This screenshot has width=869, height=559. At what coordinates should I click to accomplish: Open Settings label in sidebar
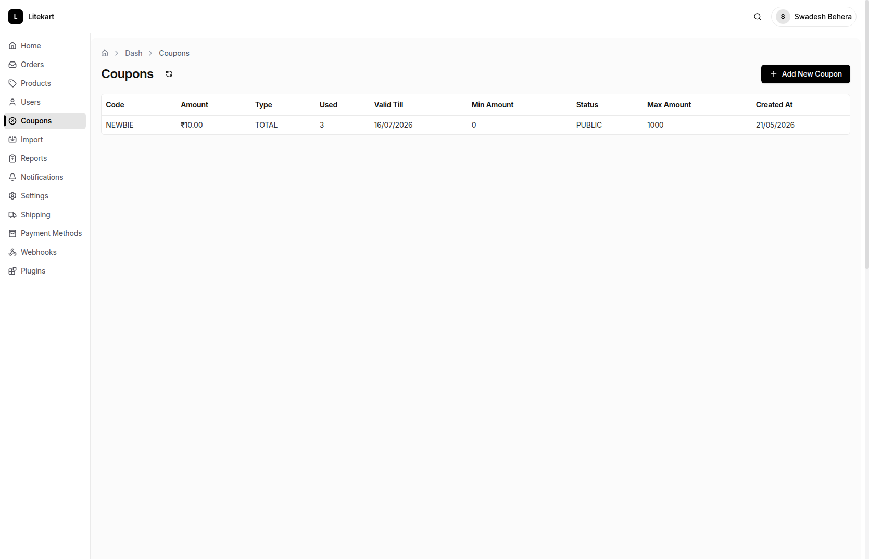34,196
